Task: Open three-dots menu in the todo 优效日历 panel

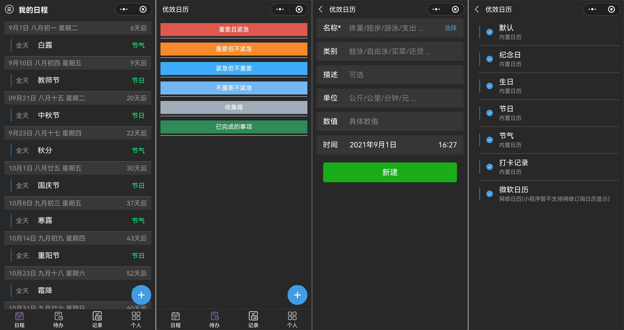Action: pos(280,9)
